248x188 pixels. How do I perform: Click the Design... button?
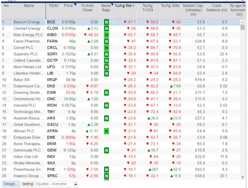[11, 184]
